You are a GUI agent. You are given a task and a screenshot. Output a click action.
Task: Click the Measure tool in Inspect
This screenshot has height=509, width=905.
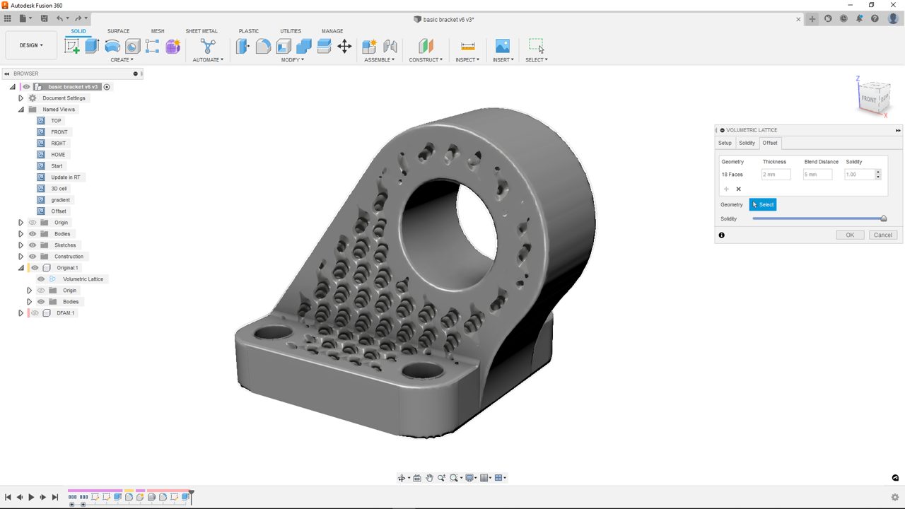pos(467,47)
